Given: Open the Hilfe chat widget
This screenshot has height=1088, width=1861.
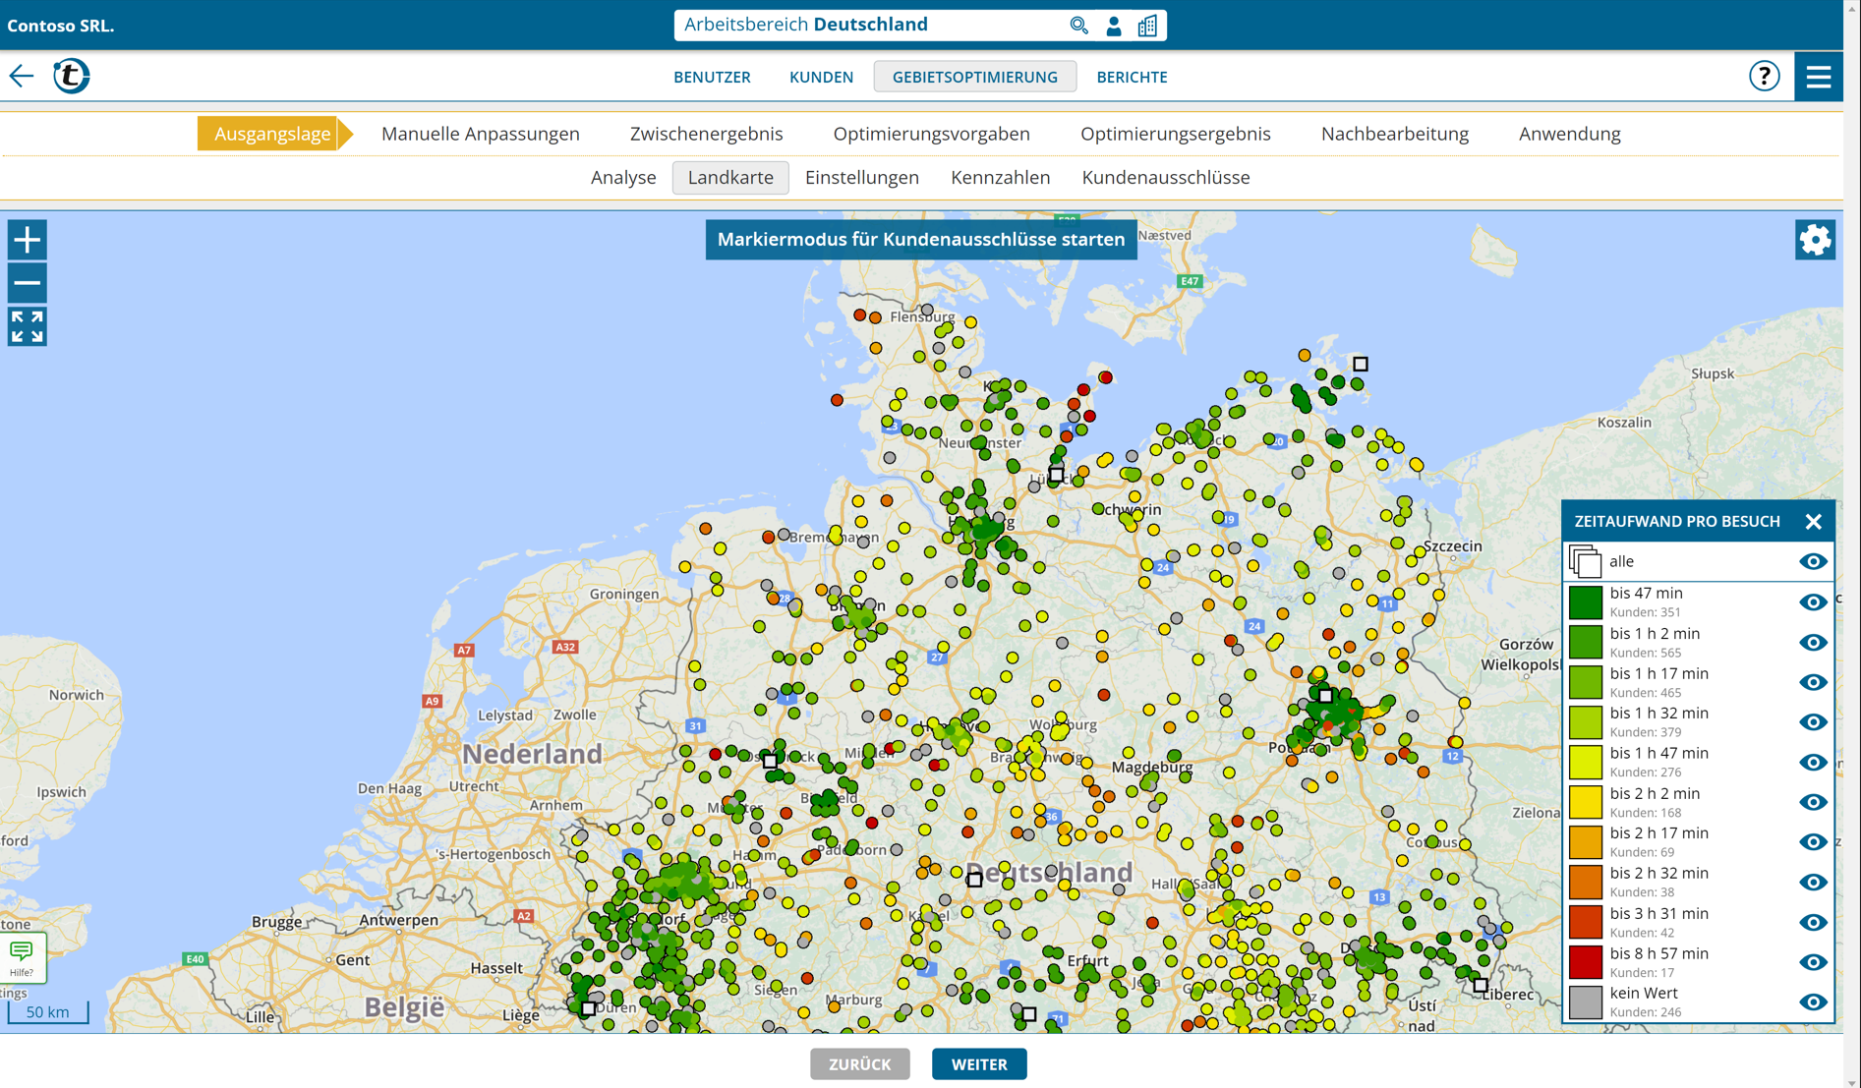Looking at the screenshot, I should coord(22,958).
